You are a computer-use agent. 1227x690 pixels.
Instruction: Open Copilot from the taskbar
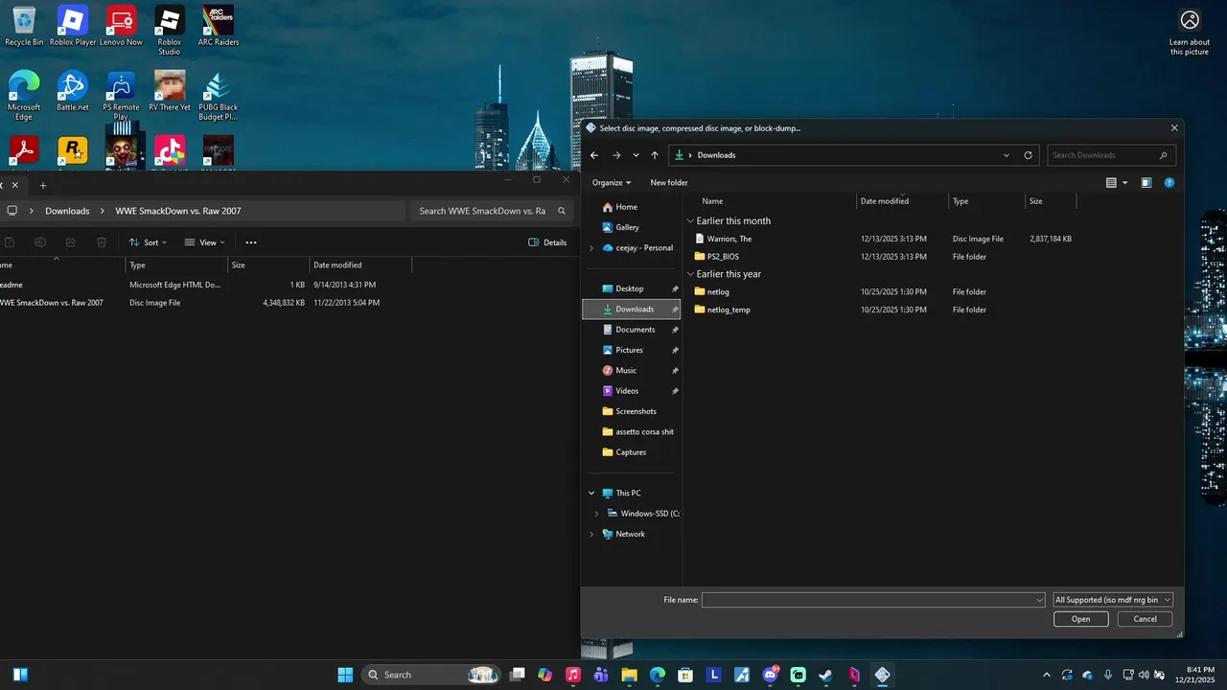click(545, 675)
